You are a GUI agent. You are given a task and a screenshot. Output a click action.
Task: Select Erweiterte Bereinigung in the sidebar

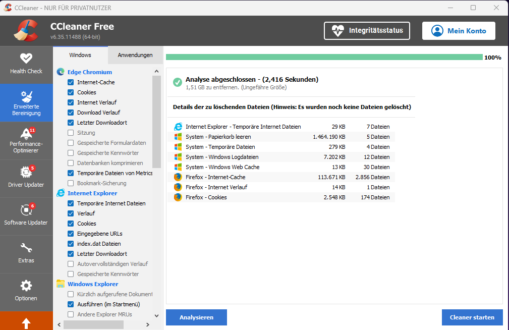[x=26, y=102]
